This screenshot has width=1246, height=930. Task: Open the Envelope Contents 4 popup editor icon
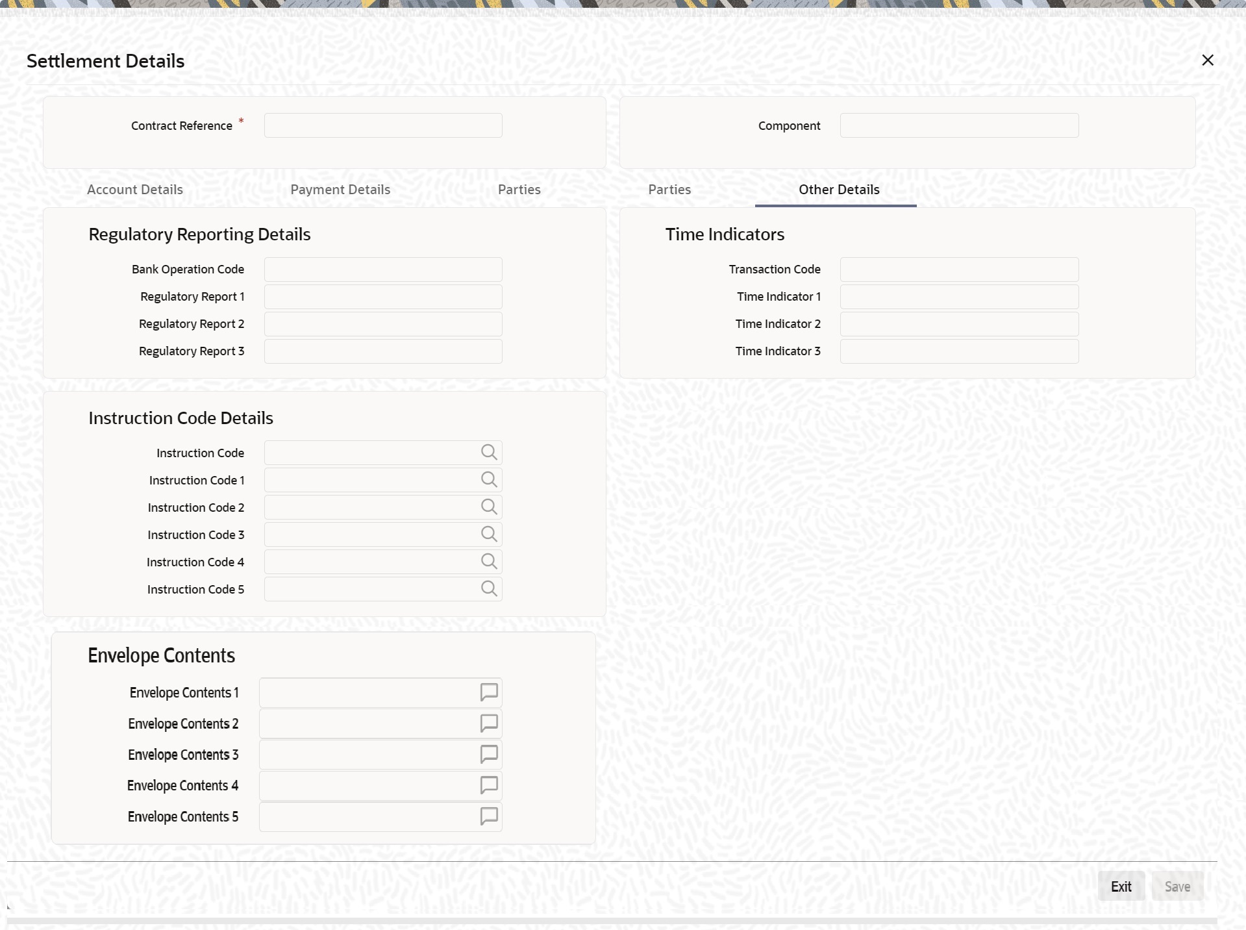(x=489, y=786)
